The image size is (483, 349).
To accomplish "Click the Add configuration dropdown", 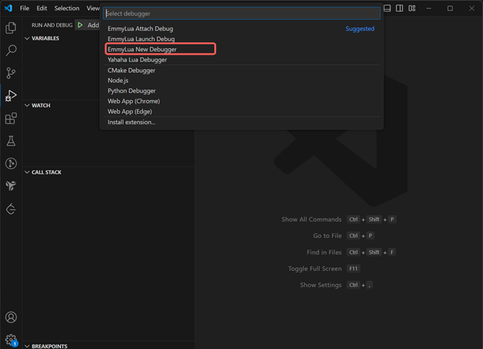I will [x=93, y=26].
